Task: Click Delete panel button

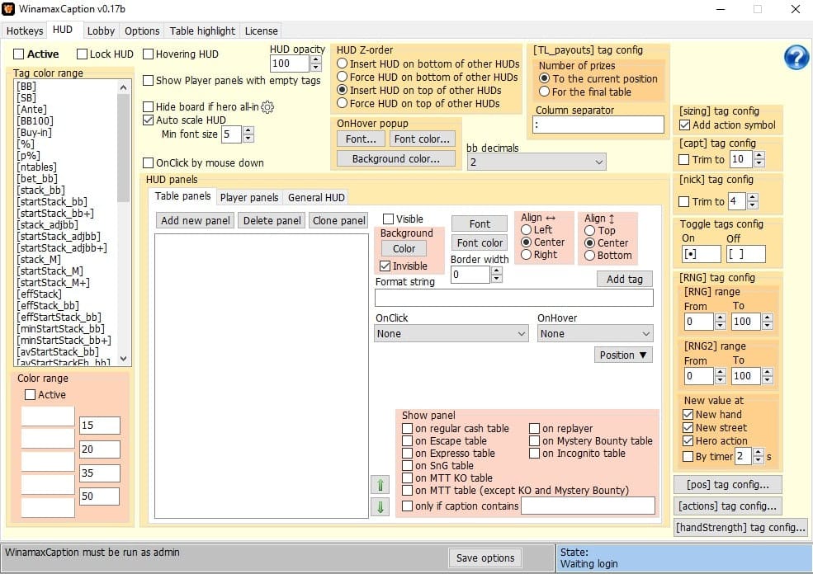Action: point(272,221)
